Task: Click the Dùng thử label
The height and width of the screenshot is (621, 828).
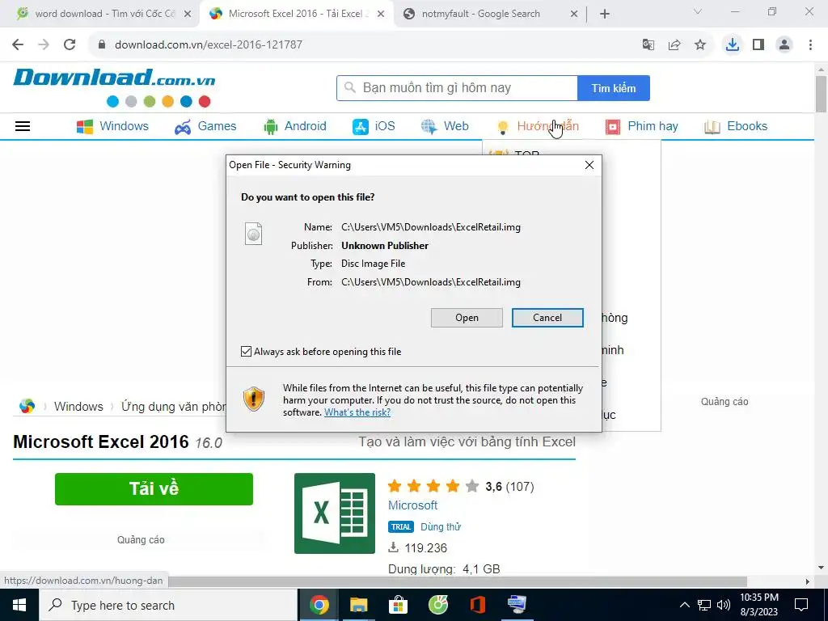Action: coord(441,527)
